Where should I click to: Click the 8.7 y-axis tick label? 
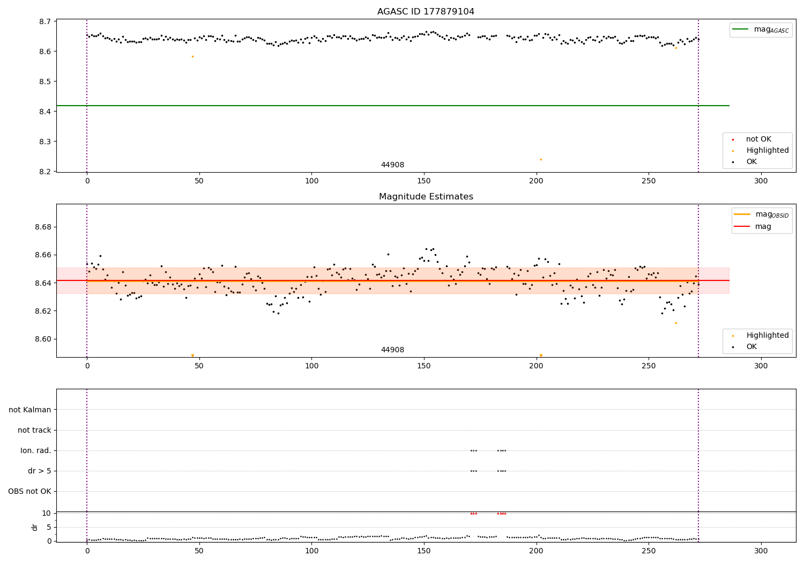coord(45,21)
